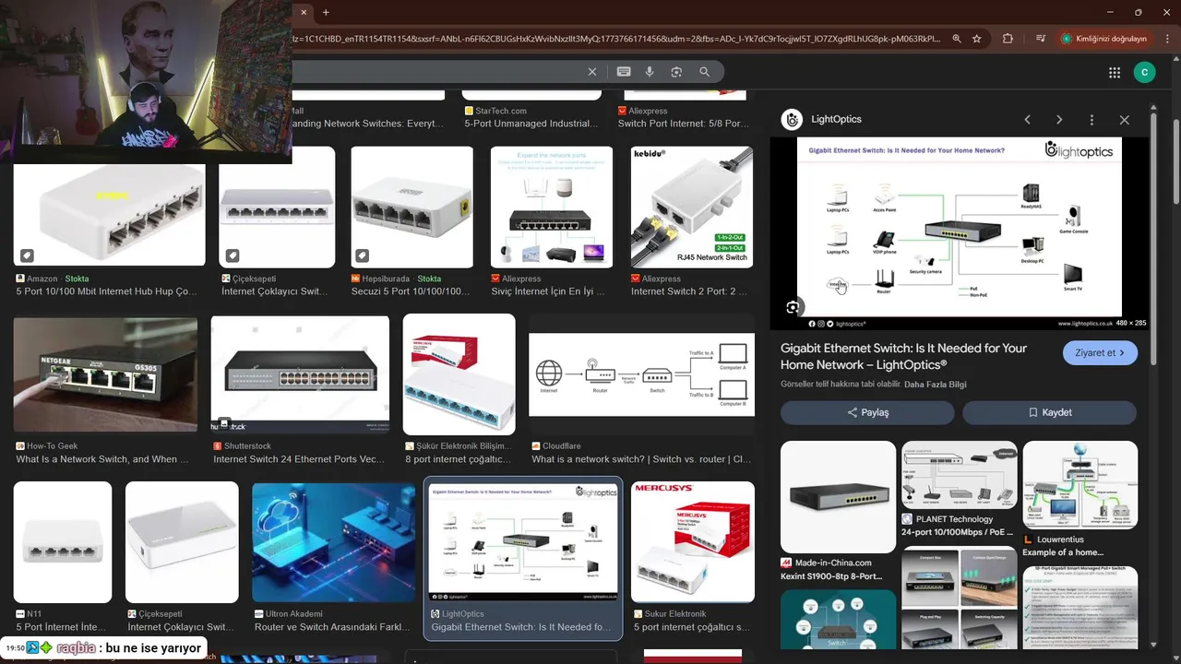Open Aliexpress Siviç İnternet diagram image
1181x664 pixels.
(552, 207)
